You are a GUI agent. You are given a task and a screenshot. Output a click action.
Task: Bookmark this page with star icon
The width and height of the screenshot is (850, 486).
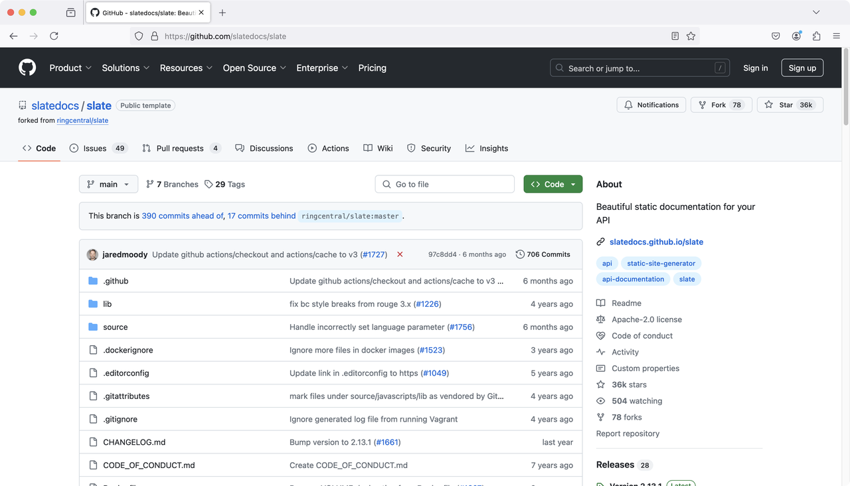pos(691,36)
